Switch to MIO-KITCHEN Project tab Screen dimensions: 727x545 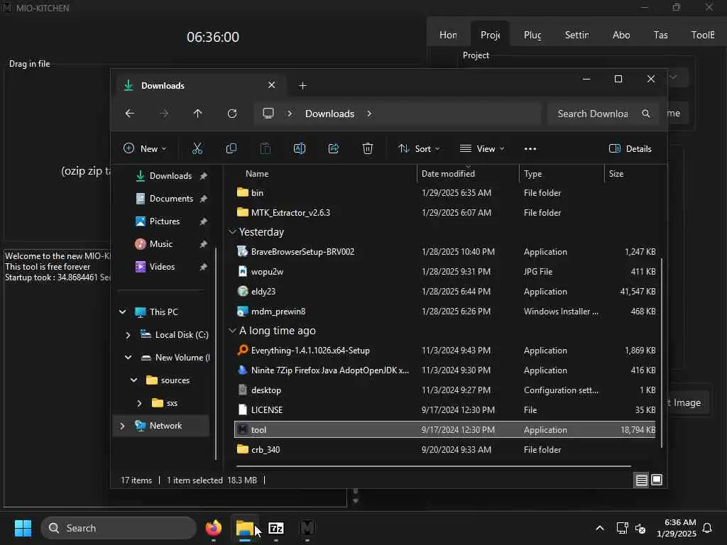[490, 35]
